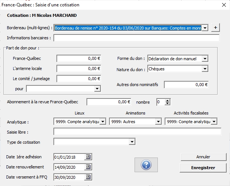The width and height of the screenshot is (230, 186).
Task: Open calendar picker for Date renouvellement
Action: (x=88, y=167)
